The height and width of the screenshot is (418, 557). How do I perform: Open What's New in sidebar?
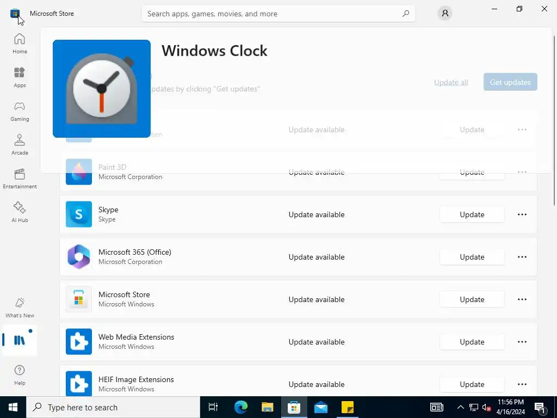[20, 308]
